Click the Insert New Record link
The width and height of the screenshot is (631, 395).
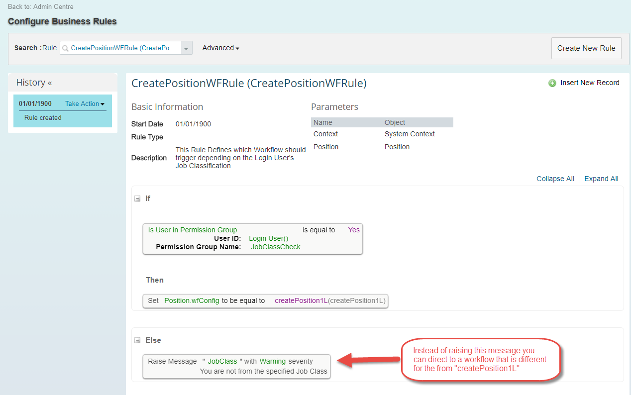(x=590, y=83)
